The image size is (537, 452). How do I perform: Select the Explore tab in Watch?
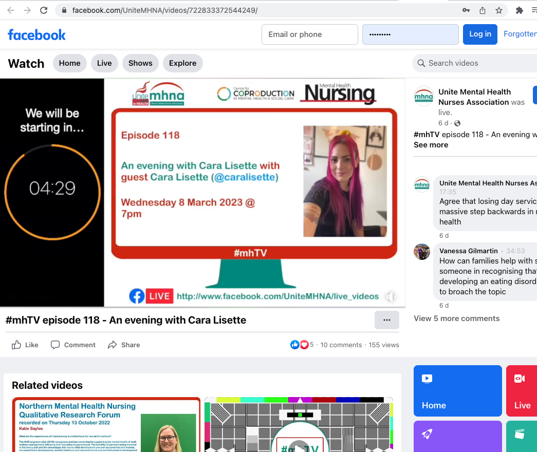182,63
